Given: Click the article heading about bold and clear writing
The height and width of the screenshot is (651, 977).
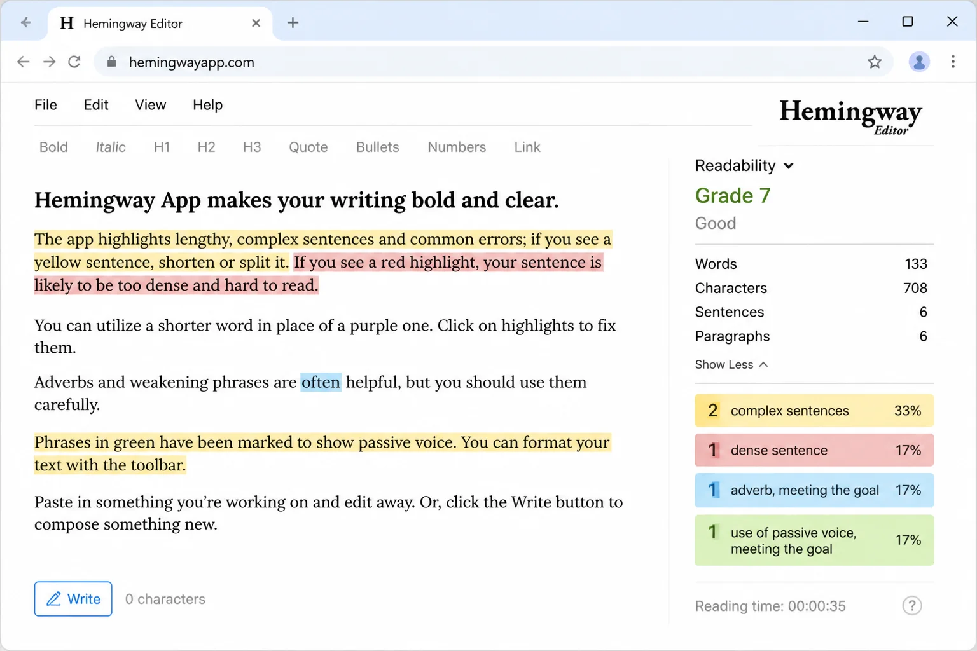Looking at the screenshot, I should pos(296,200).
